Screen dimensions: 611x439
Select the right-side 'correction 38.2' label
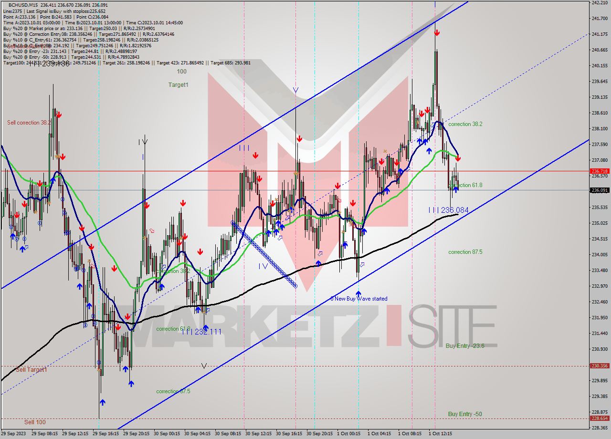[465, 124]
